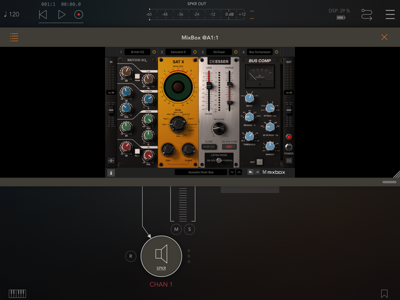Rewind the transport to the start
Viewport: 400px width, 300px height.
pos(43,14)
